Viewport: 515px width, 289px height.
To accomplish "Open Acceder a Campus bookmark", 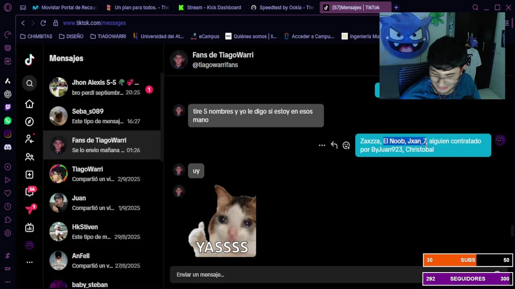I will pyautogui.click(x=309, y=36).
